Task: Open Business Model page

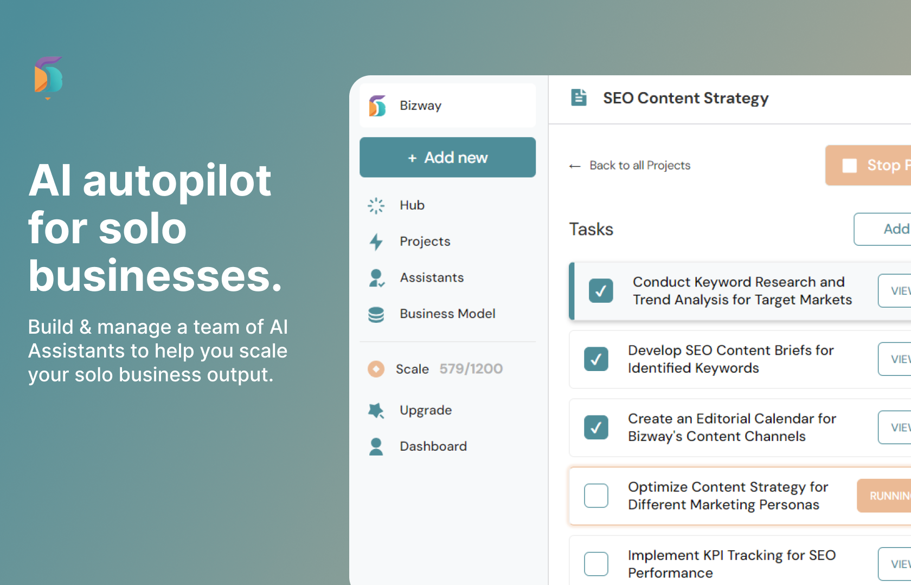Action: click(447, 314)
